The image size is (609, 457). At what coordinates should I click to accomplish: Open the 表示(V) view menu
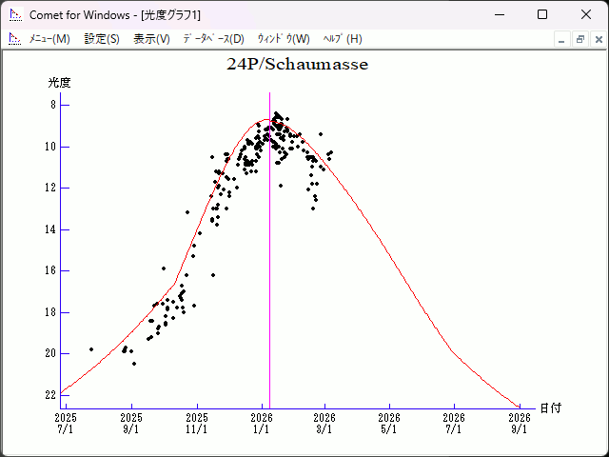click(151, 39)
